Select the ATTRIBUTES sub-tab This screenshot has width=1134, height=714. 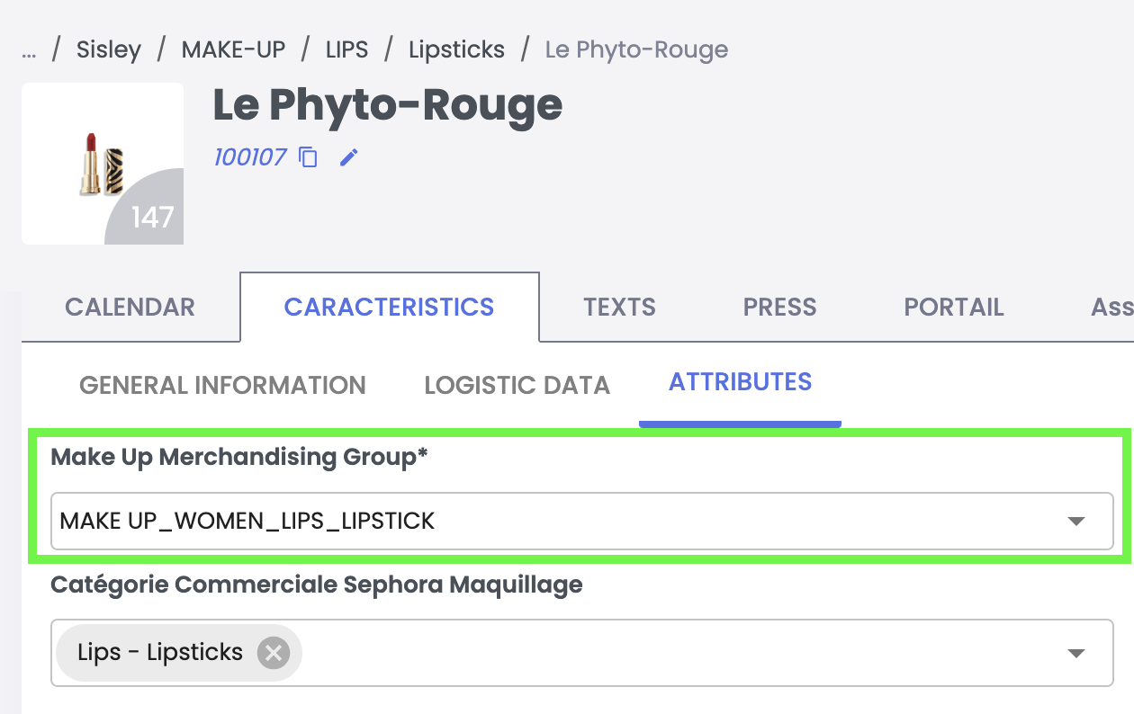point(740,383)
